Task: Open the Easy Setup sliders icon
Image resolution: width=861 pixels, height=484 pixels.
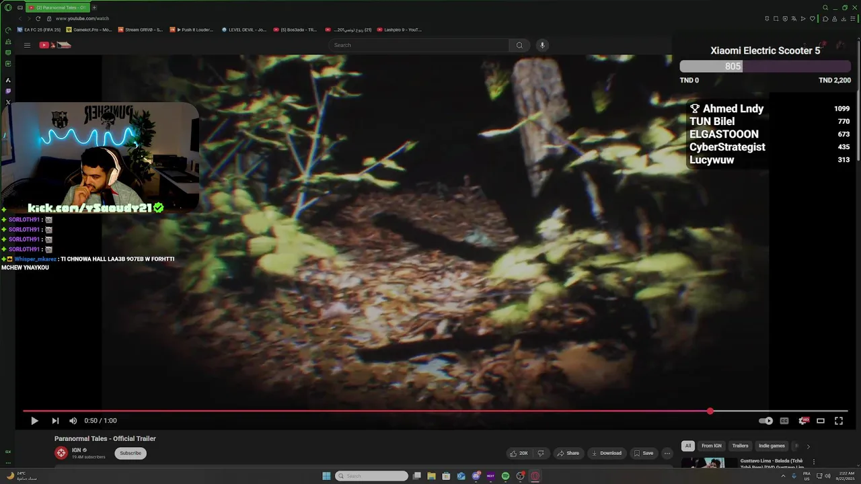Action: 852,18
